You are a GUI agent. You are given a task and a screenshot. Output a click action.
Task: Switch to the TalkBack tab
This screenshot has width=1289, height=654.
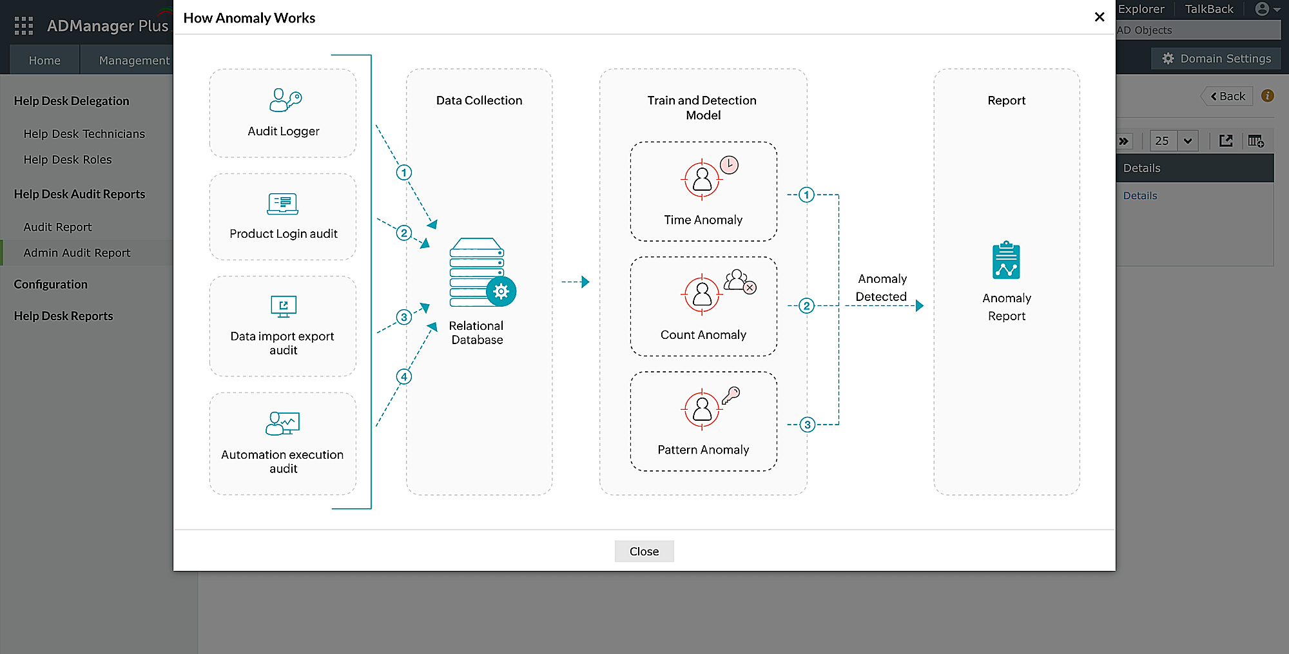1208,9
